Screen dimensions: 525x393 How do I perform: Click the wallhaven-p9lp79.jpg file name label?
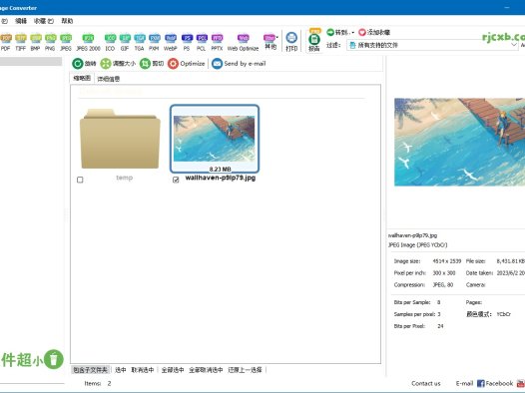[x=221, y=178]
